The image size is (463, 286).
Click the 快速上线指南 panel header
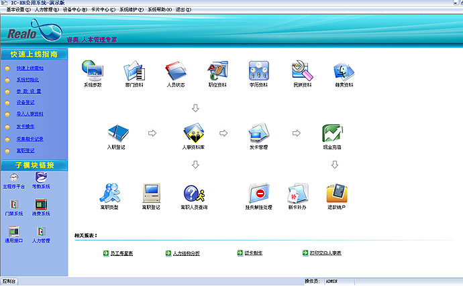pyautogui.click(x=34, y=54)
